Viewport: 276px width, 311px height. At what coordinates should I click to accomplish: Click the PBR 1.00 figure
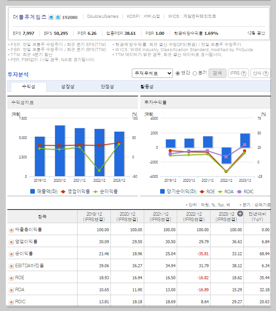coord(155,33)
